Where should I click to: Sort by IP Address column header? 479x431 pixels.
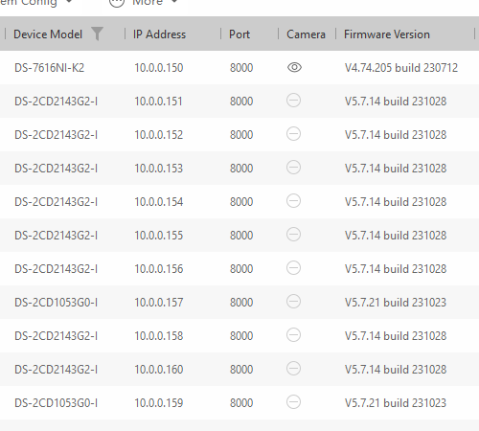click(x=159, y=34)
